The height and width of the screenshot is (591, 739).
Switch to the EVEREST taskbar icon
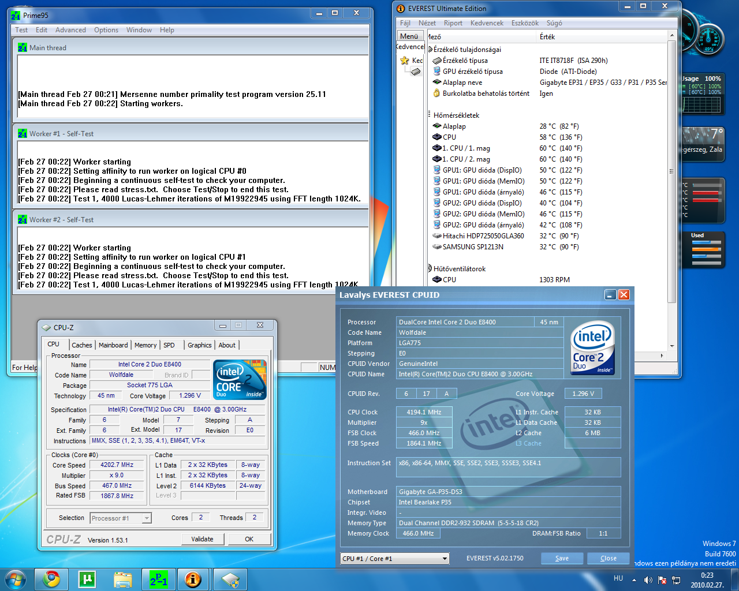point(193,579)
